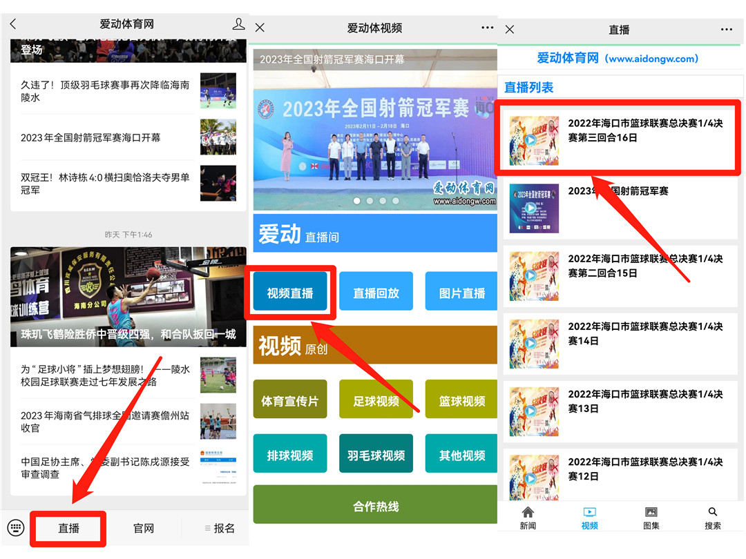Tap the 篮球视频 button

click(x=461, y=400)
